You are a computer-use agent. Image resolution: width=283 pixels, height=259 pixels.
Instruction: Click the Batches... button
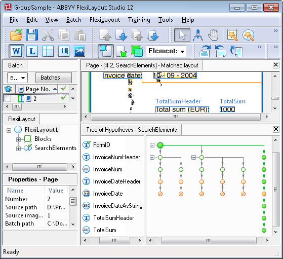point(54,78)
